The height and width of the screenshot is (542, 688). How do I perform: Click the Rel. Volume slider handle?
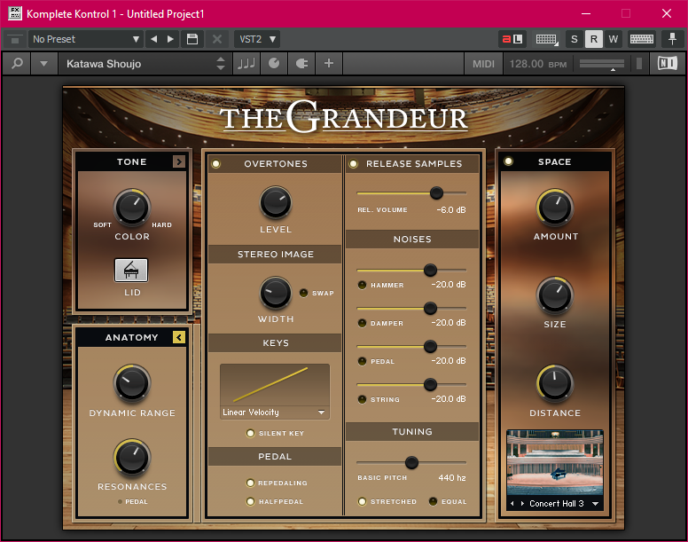(x=436, y=192)
